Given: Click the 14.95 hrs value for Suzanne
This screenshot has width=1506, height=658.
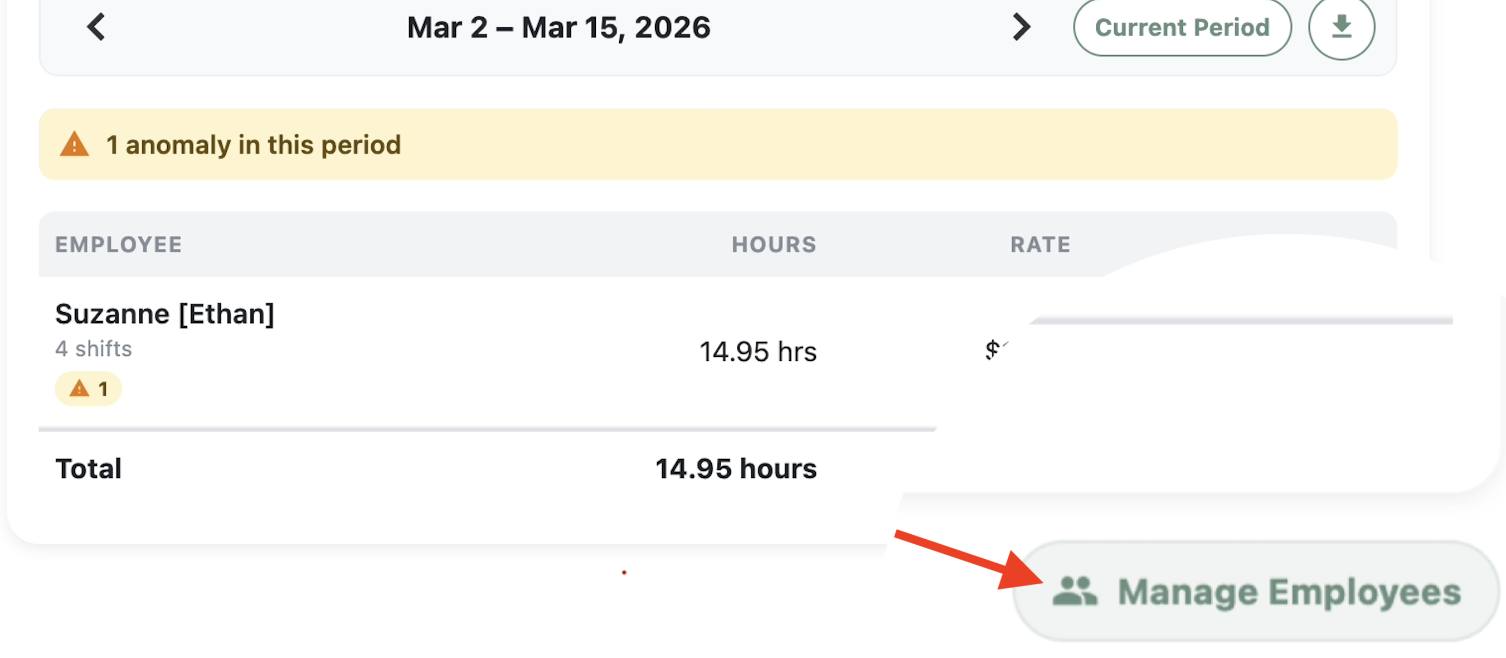Looking at the screenshot, I should click(757, 351).
